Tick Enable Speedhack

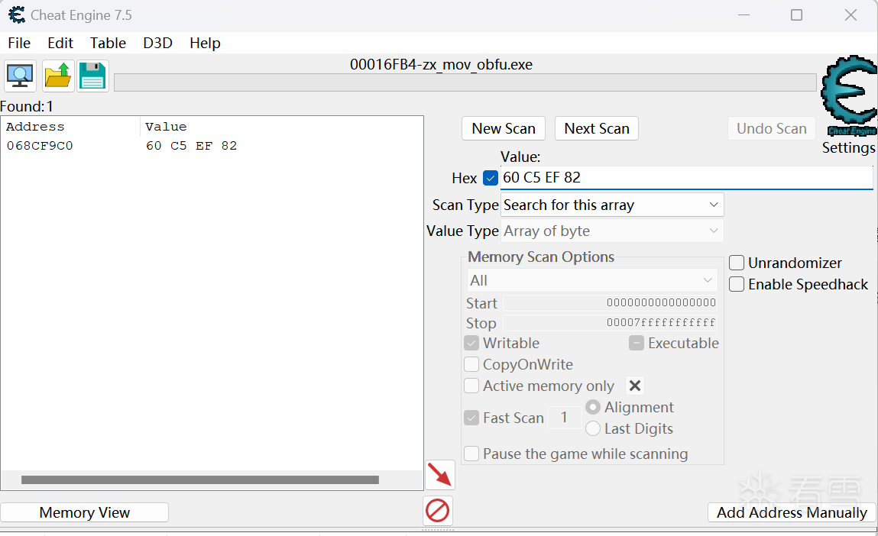[737, 284]
